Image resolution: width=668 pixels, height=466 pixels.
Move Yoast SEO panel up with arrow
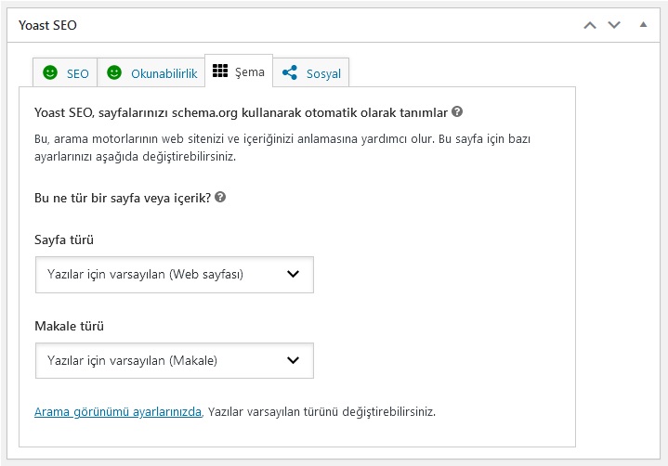coord(590,25)
